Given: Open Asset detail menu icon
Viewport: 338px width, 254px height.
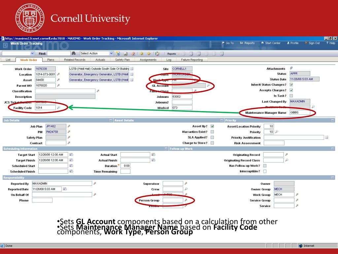Looking at the screenshot, I should 58,80.
